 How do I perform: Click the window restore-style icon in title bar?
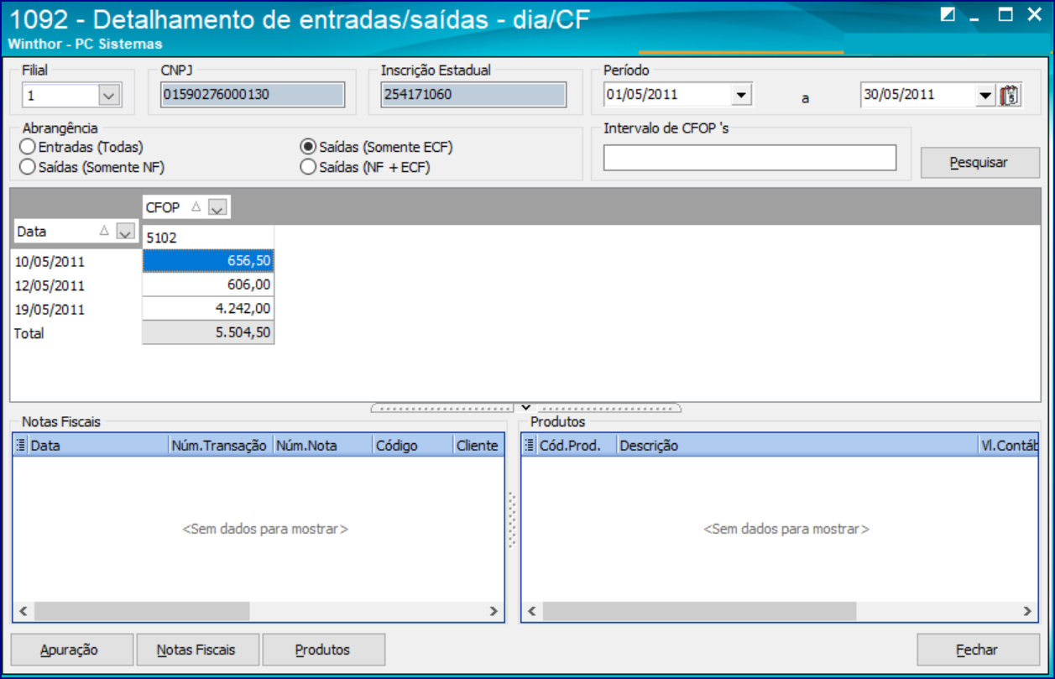[x=948, y=14]
